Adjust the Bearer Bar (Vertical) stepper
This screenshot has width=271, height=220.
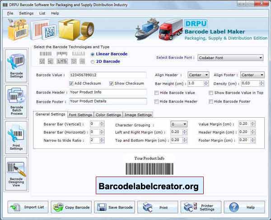102,124
